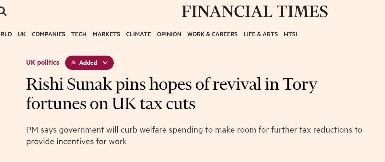Open the HTSI navigation item
The image size is (385, 162).
pyautogui.click(x=290, y=34)
